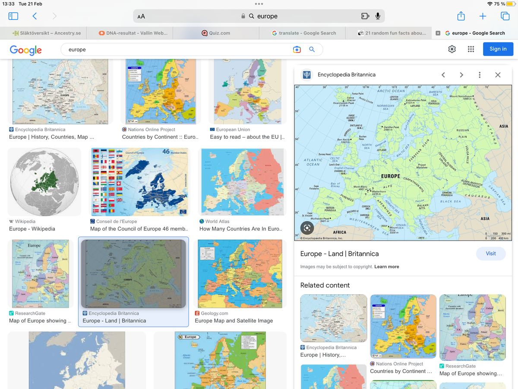The width and height of the screenshot is (518, 389).
Task: Open the Safari share sheet
Action: (461, 16)
